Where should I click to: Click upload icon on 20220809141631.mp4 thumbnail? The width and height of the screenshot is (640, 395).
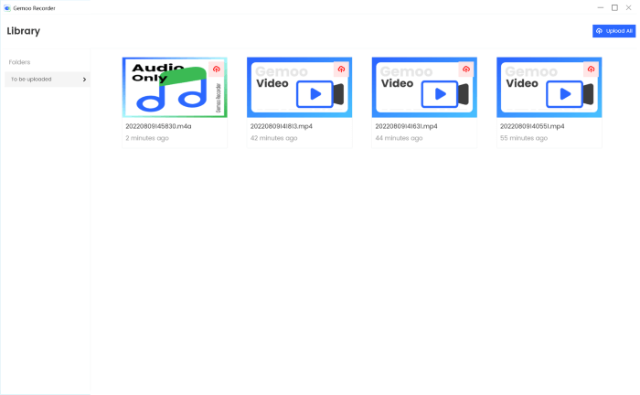point(466,69)
